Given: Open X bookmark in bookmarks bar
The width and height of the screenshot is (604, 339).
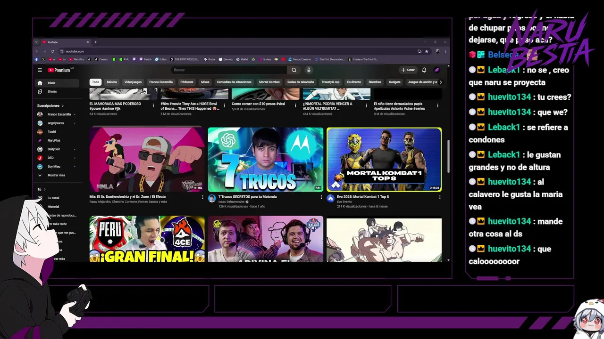Looking at the screenshot, I should [43, 59].
